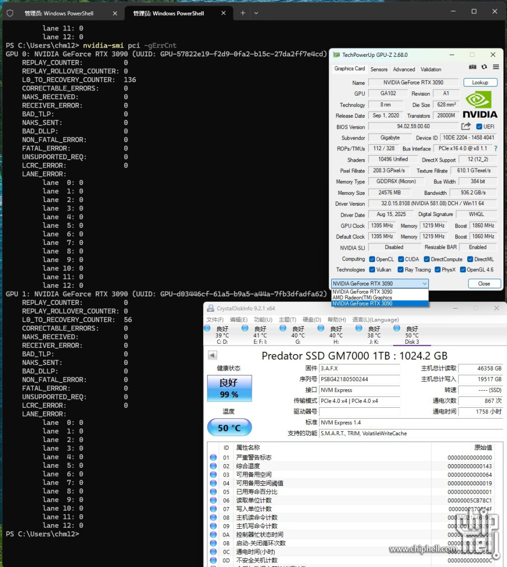Select the C: D: disk status orb
The image size is (507, 567).
click(x=207, y=328)
